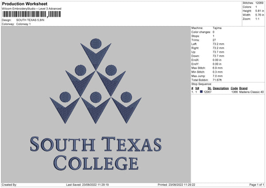Click the thread code '1366'
This screenshot has height=188, width=266.
(235, 92)
